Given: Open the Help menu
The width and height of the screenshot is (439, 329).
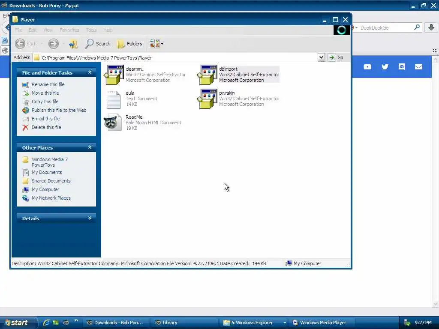Looking at the screenshot, I should pos(108,30).
